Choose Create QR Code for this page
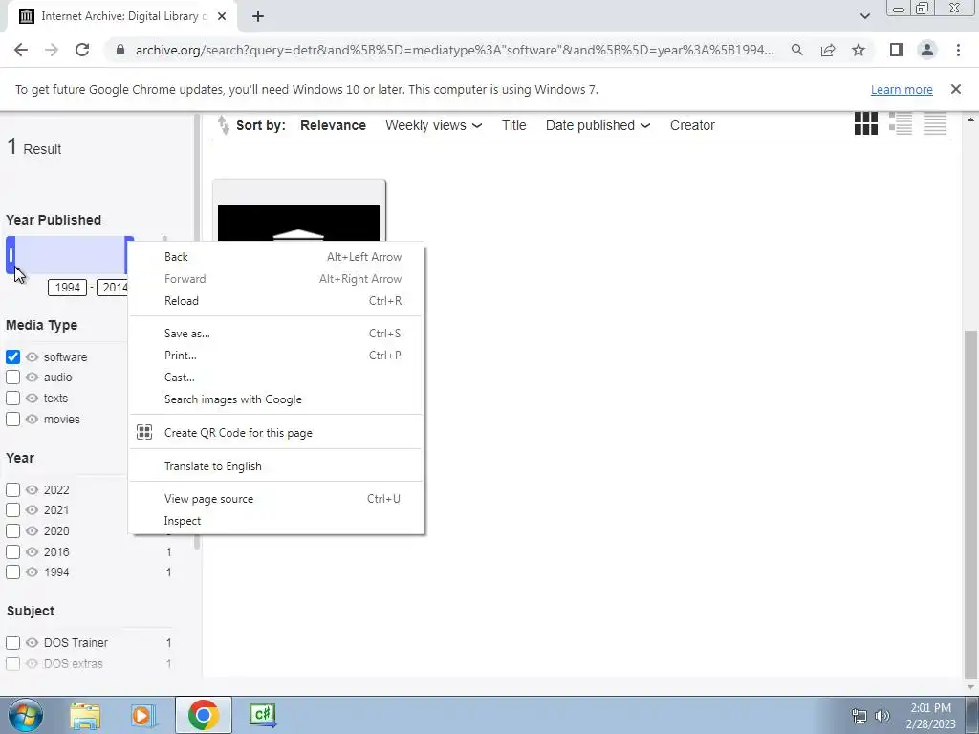The height and width of the screenshot is (734, 979). pos(276,433)
